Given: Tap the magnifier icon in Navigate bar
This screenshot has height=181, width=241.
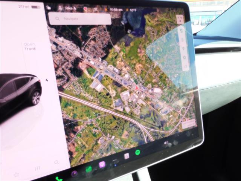Looking at the screenshot, I should [57, 19].
